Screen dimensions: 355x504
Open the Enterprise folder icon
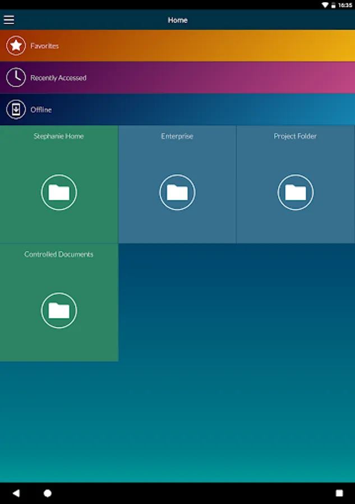pyautogui.click(x=177, y=192)
